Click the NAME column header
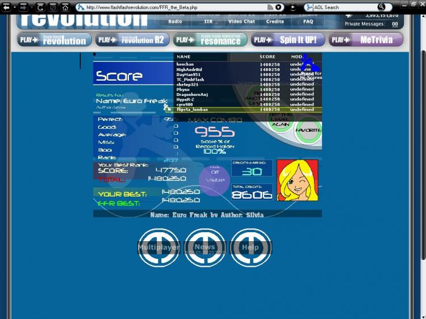Viewport: 426px width, 319px height. tap(183, 57)
